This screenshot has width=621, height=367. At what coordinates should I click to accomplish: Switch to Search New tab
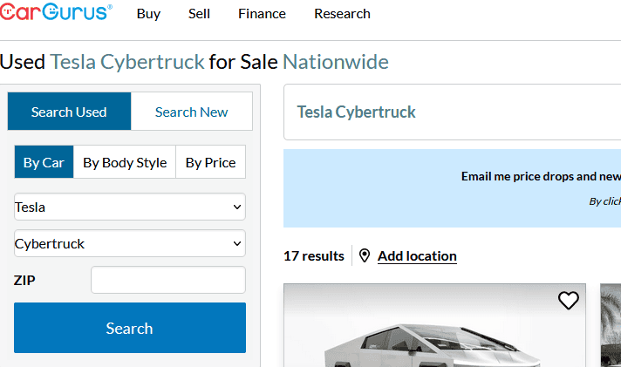point(192,112)
